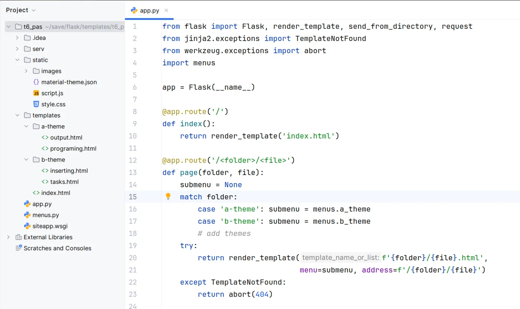The image size is (520, 309).
Task: Expand the images folder
Action: (26, 71)
